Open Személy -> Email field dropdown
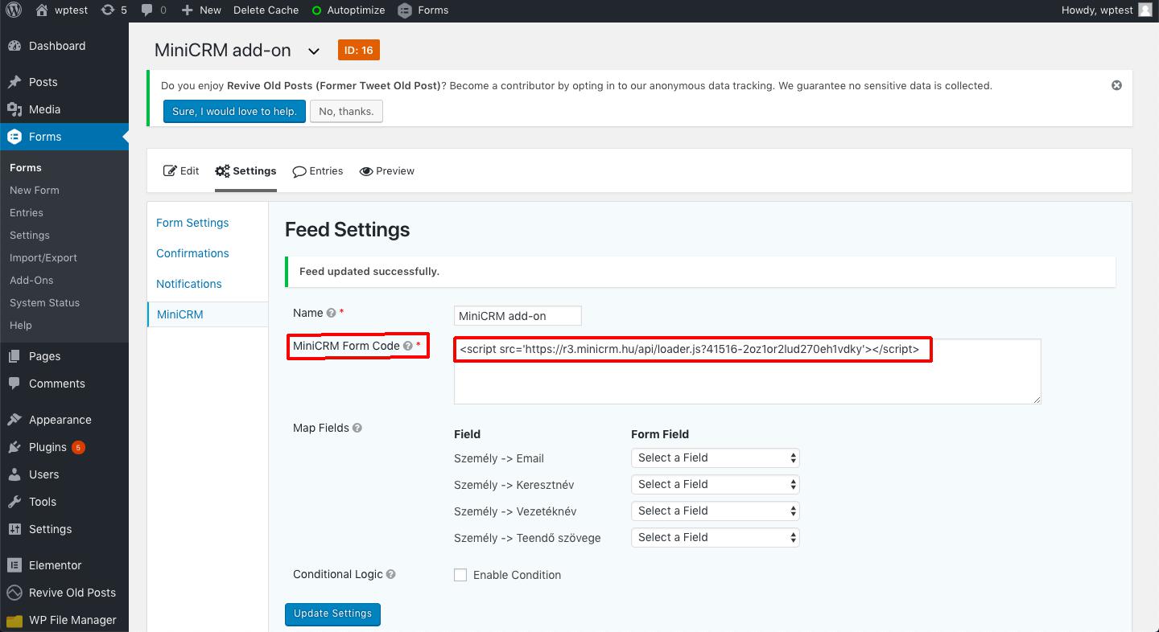 [715, 458]
